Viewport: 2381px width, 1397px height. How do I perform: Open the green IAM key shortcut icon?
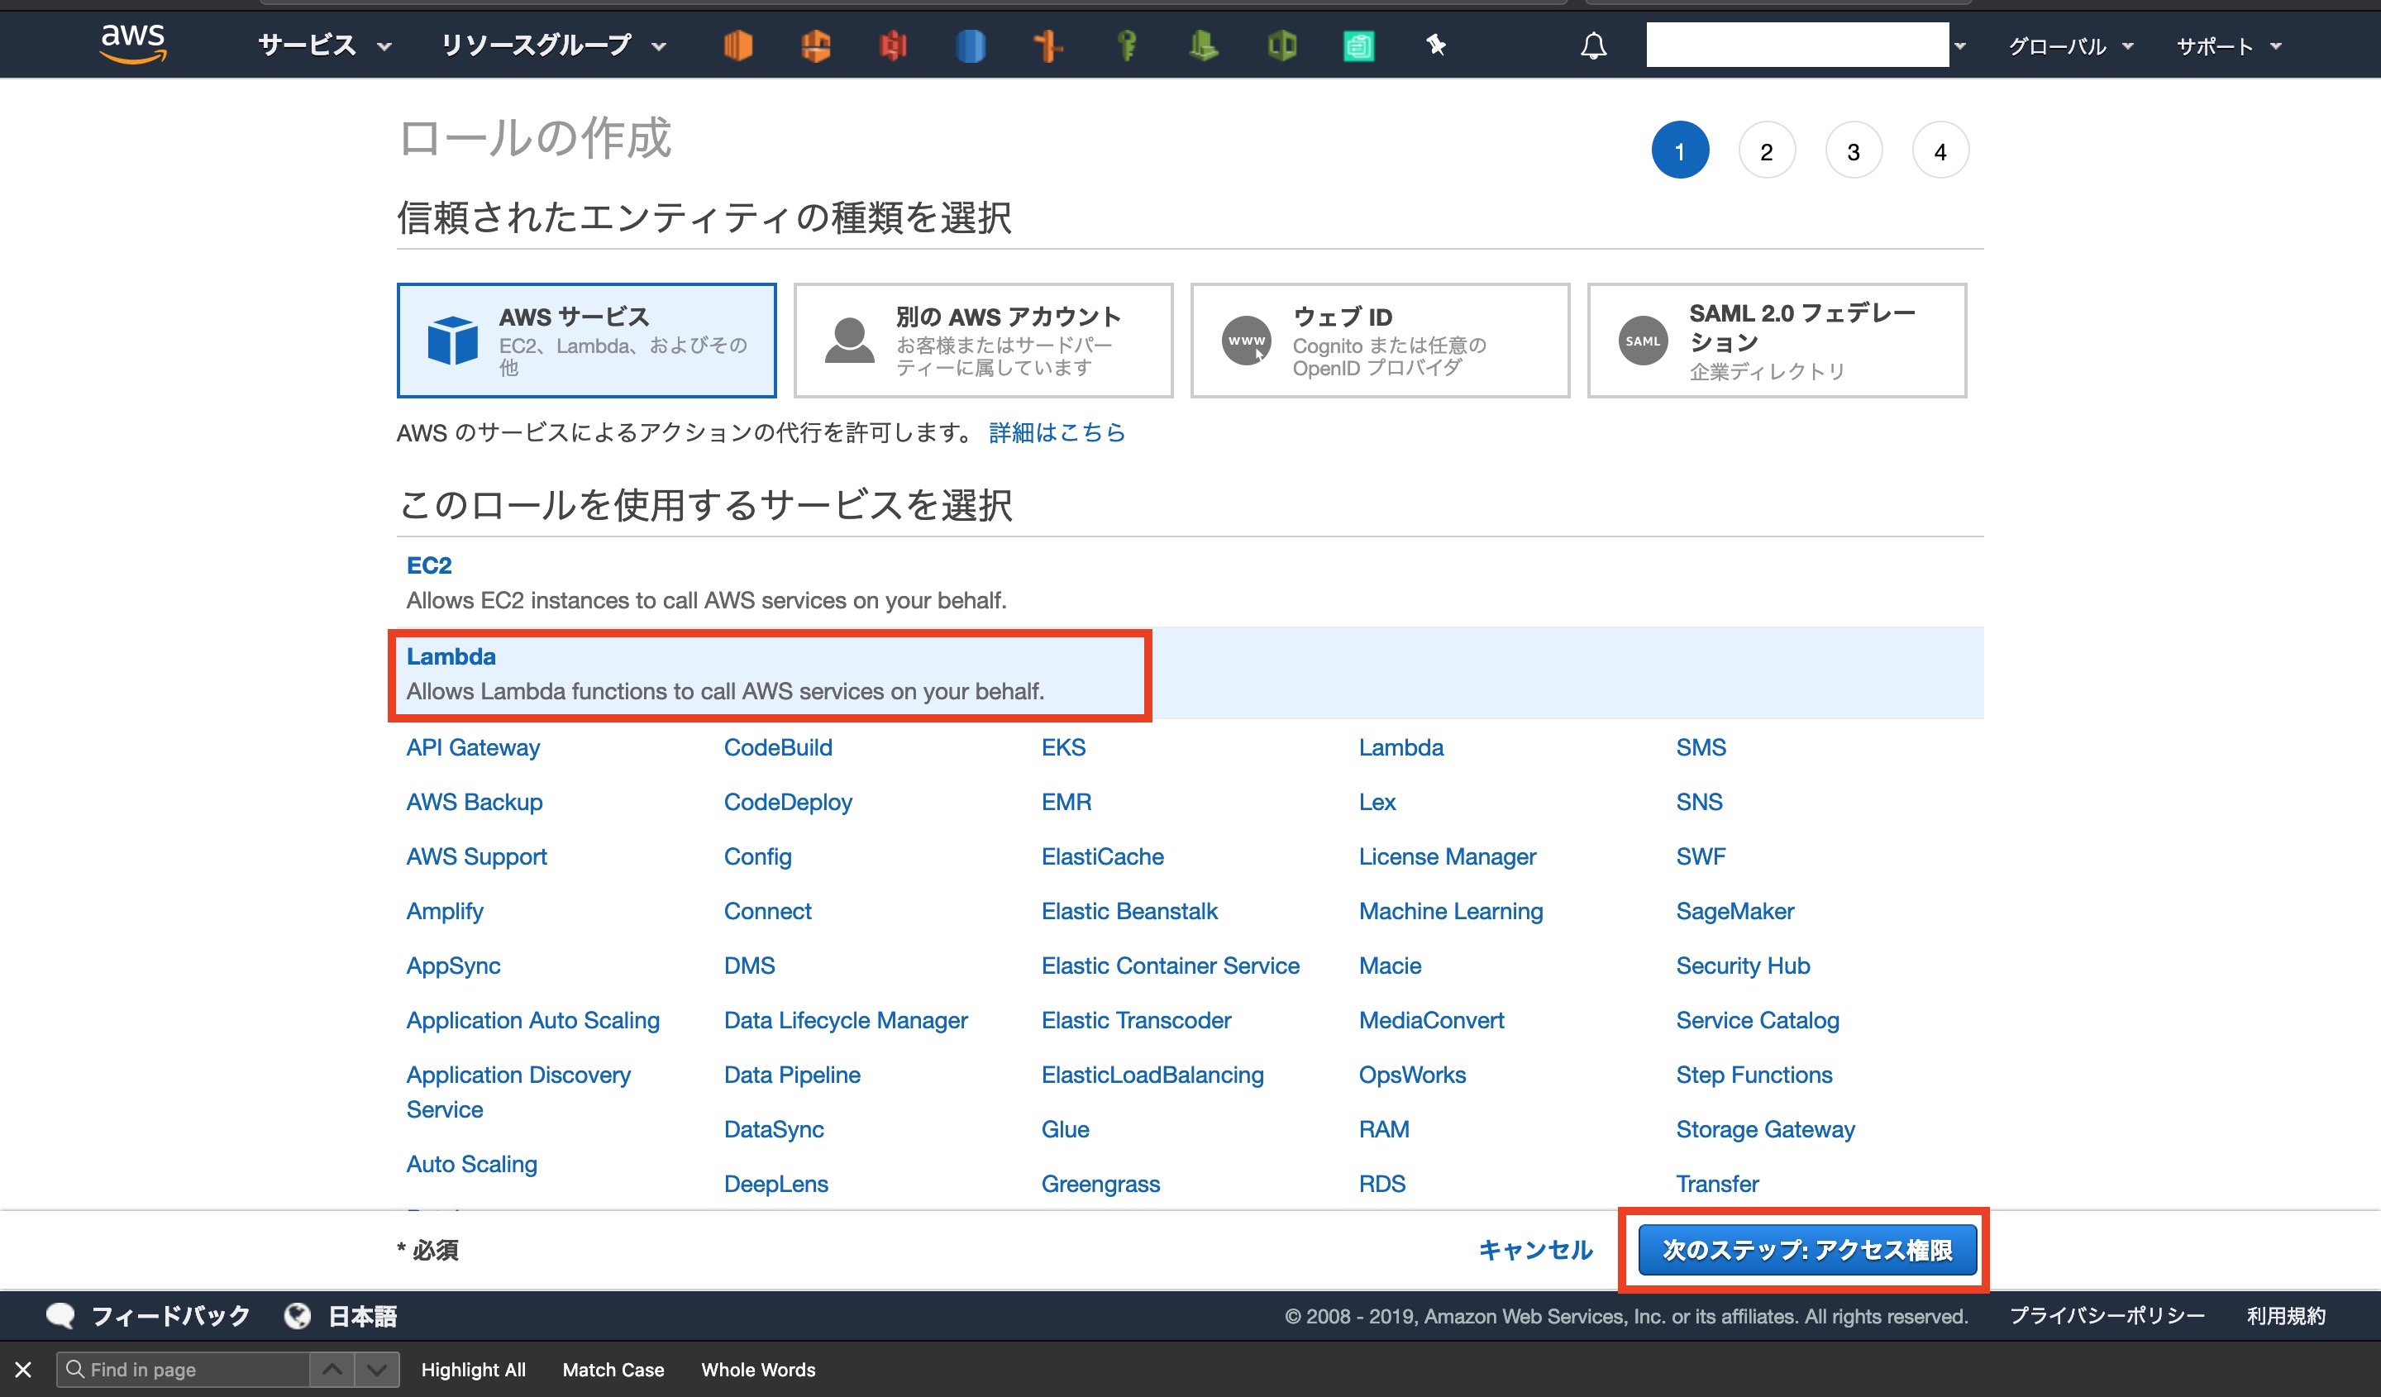1126,45
